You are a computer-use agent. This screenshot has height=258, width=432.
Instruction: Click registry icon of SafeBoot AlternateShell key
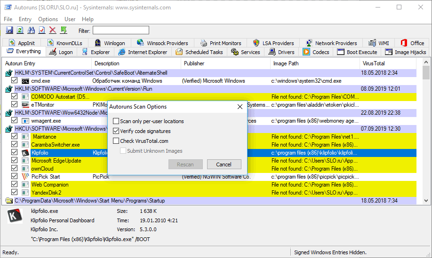(9, 73)
